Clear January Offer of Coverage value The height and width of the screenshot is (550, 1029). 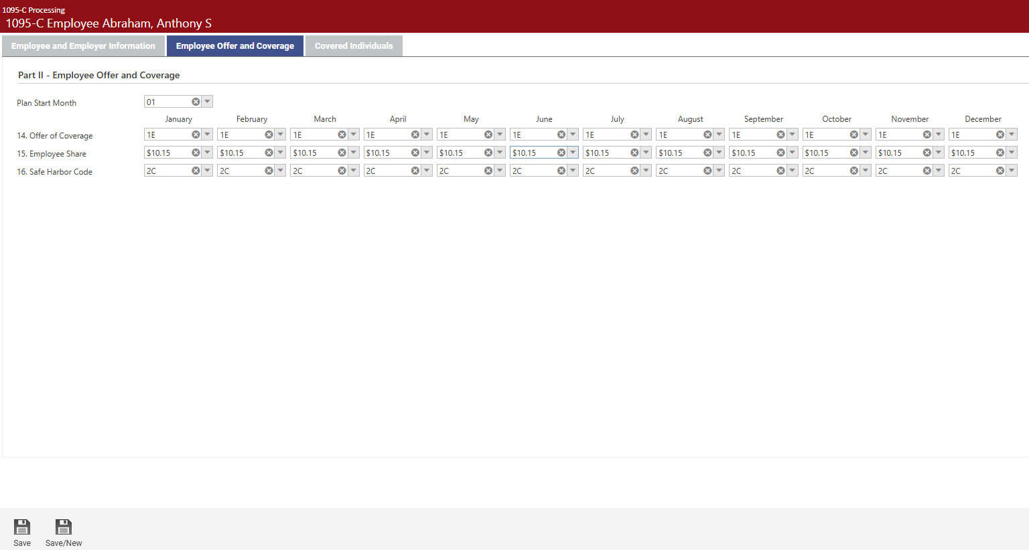coord(196,134)
